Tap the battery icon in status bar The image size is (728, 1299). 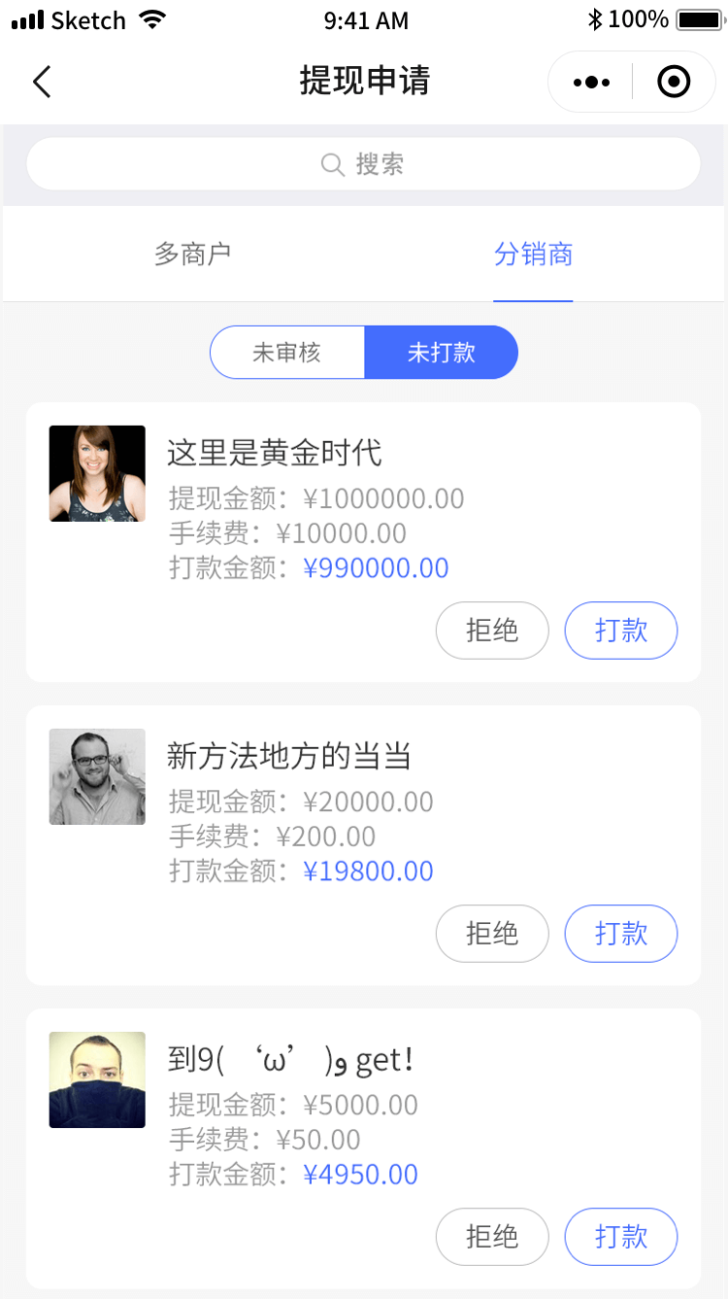698,19
